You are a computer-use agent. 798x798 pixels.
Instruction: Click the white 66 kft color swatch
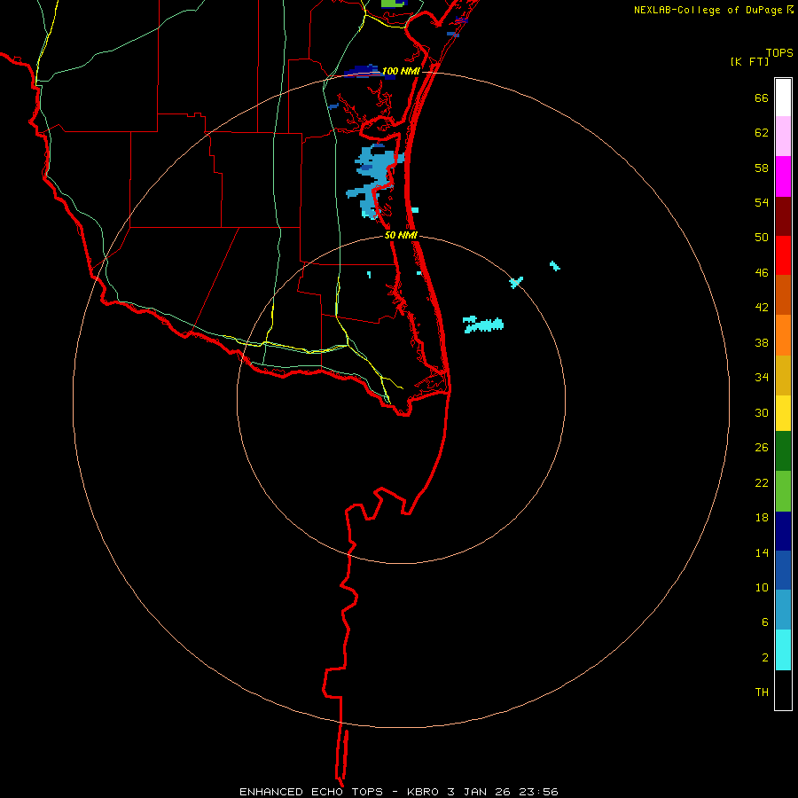783,98
